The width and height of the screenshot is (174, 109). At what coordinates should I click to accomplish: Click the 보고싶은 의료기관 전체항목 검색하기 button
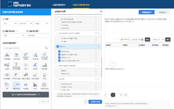coord(26,94)
